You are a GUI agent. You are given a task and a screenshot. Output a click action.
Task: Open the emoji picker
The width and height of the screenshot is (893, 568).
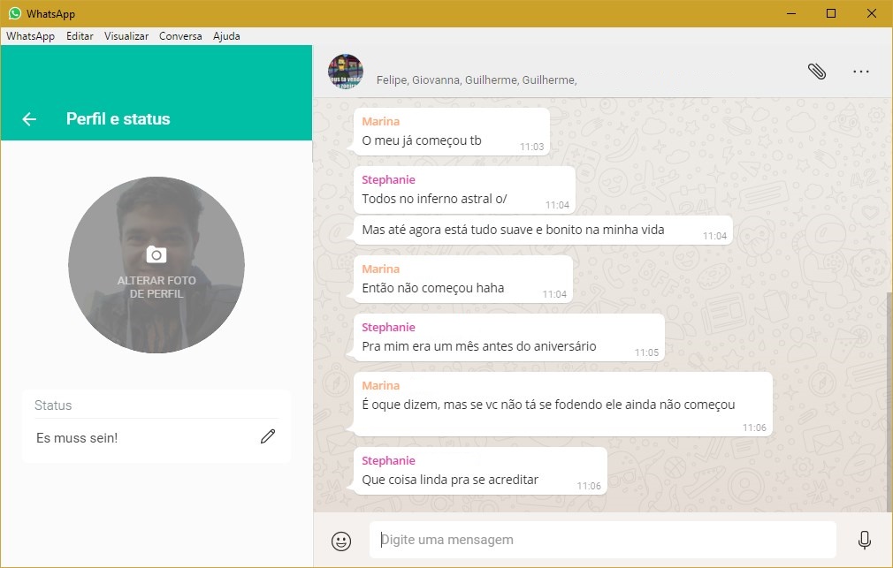pyautogui.click(x=341, y=541)
